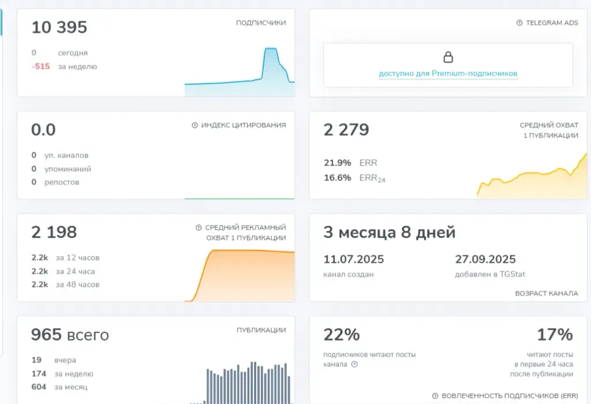Click help icon beside average ad reach

point(199,228)
